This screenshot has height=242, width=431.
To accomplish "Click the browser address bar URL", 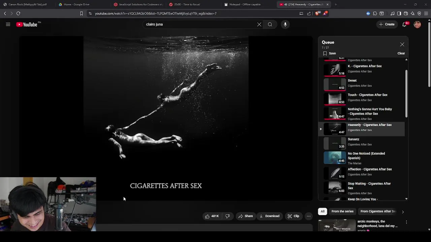I will pos(156,13).
